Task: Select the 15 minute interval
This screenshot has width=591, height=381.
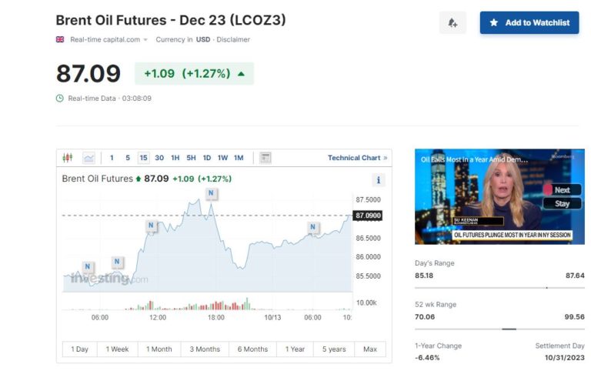Action: (x=143, y=158)
